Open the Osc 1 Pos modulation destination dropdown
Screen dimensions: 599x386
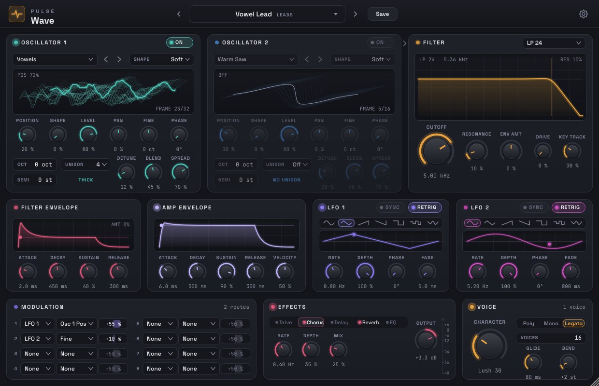point(77,324)
